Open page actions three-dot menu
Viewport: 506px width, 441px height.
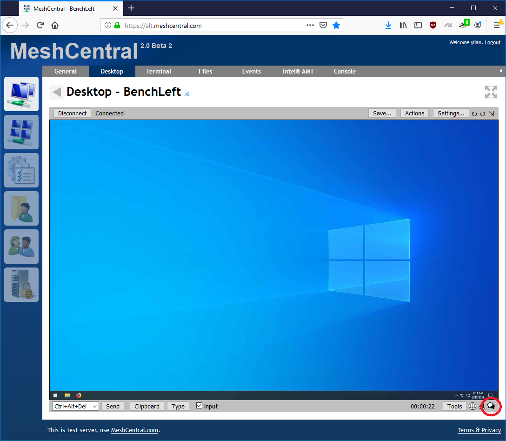pos(310,25)
